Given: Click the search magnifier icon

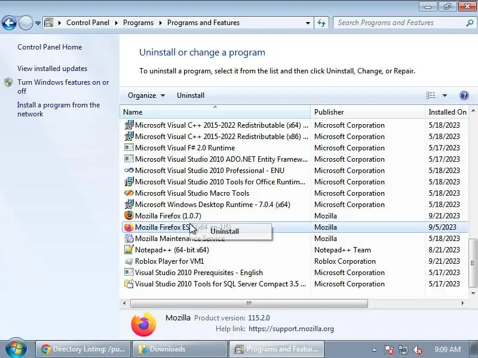Looking at the screenshot, I should [x=470, y=23].
